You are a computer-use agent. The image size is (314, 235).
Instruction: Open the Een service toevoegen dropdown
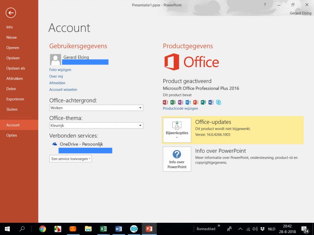click(x=71, y=159)
